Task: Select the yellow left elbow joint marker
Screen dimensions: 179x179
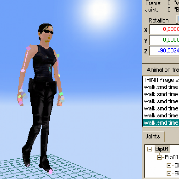Action: [59, 75]
